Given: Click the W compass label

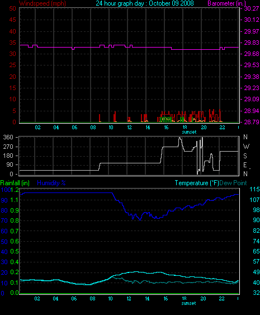Looking at the screenshot, I should click(246, 147).
